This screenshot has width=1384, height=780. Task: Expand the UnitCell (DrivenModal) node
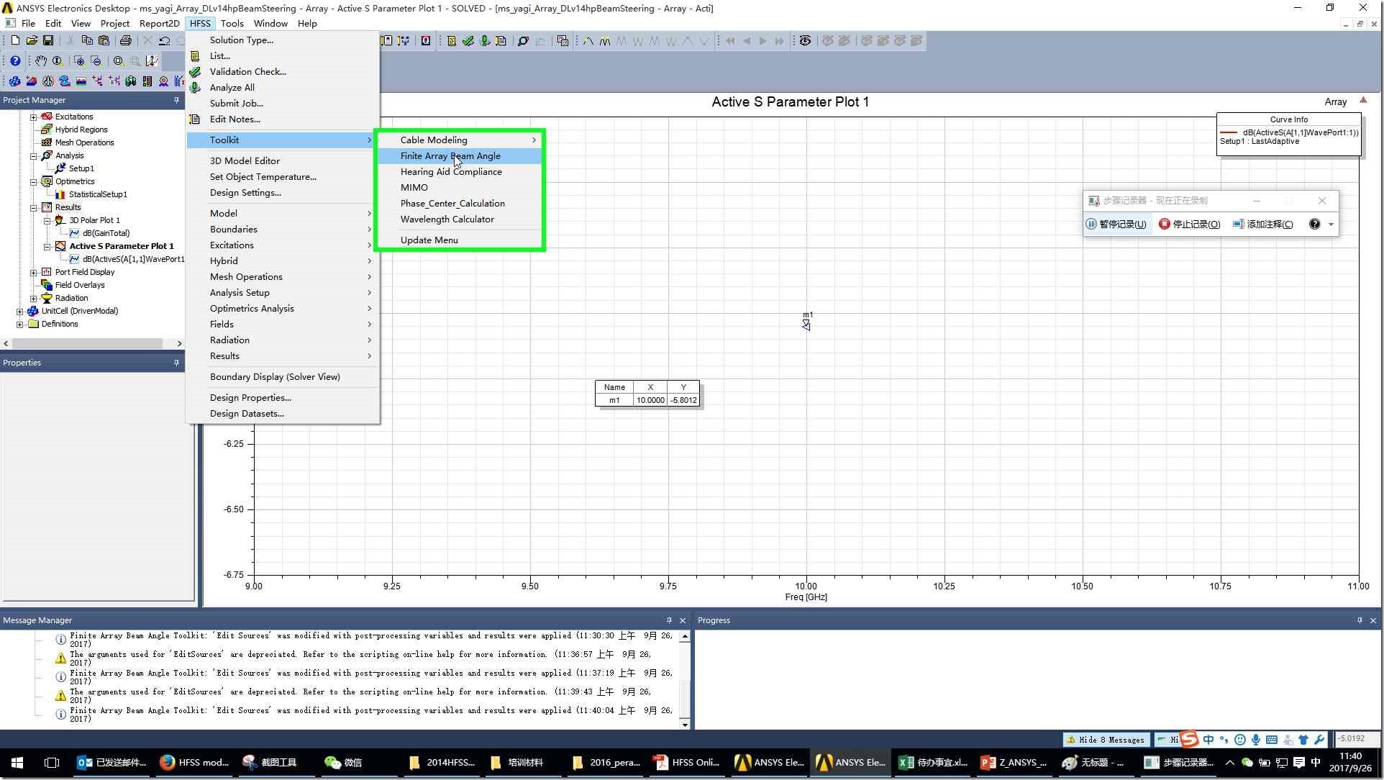tap(19, 311)
